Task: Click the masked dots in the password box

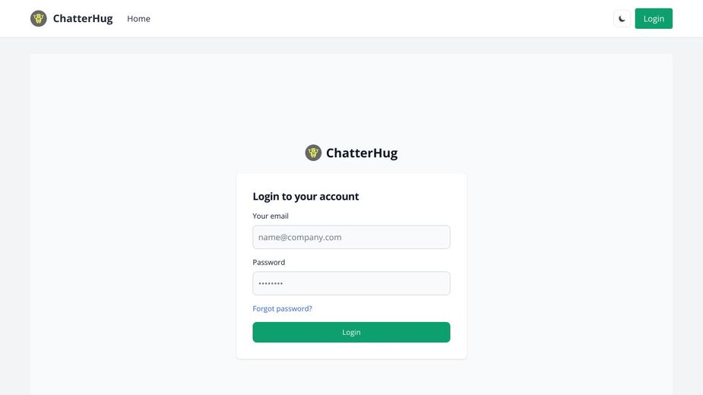Action: coord(271,284)
